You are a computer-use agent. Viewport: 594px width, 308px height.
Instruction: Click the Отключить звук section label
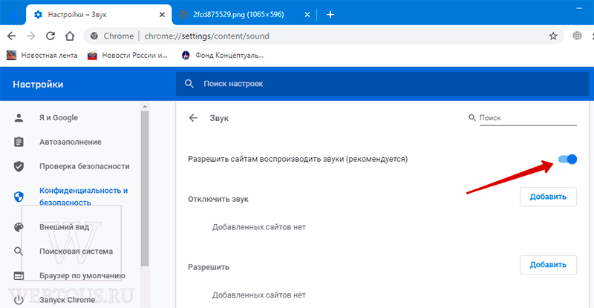click(218, 199)
